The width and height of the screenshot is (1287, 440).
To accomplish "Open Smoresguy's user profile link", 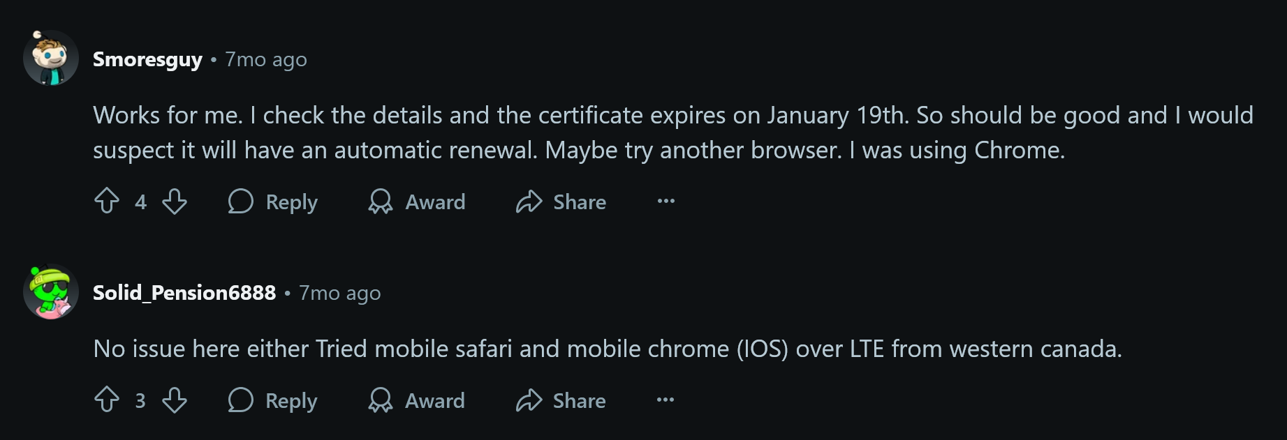I will (147, 59).
